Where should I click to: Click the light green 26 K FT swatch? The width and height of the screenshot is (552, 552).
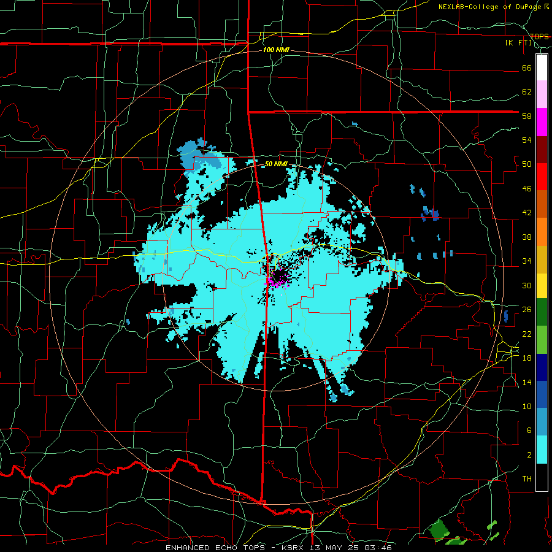click(542, 340)
